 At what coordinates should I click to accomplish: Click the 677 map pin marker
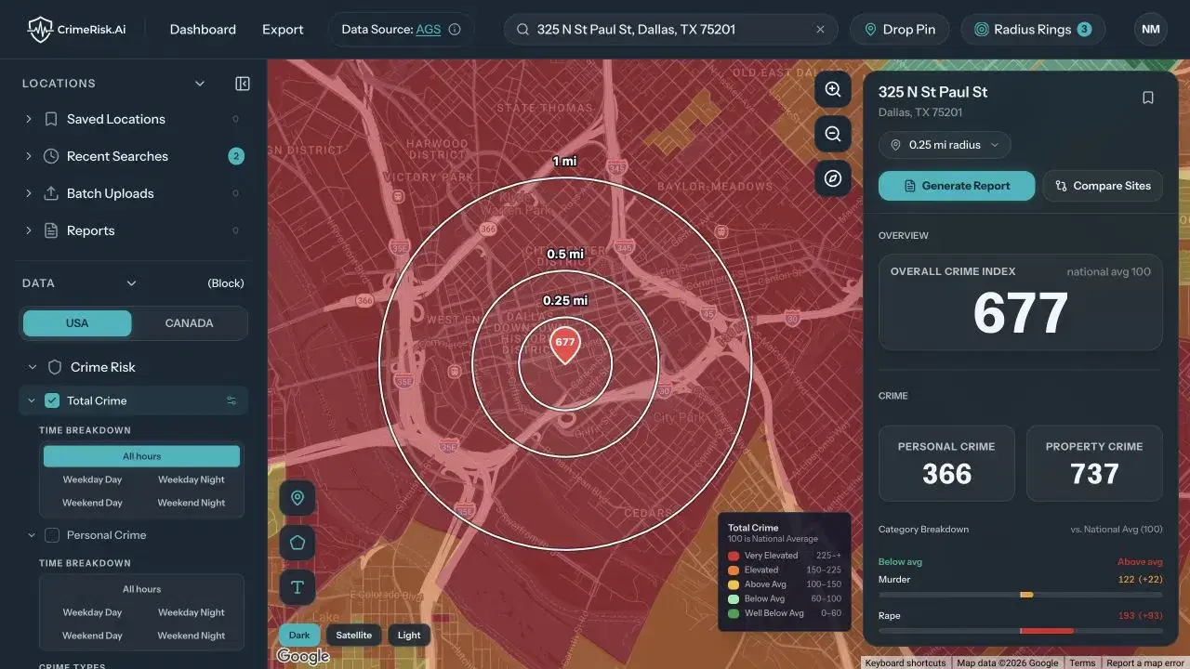(564, 344)
